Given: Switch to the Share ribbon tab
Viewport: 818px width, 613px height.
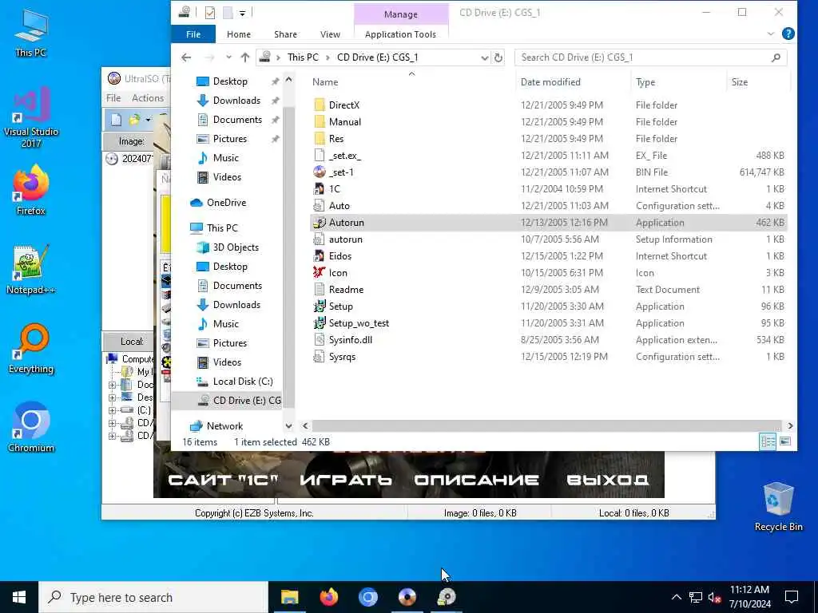Looking at the screenshot, I should point(285,34).
